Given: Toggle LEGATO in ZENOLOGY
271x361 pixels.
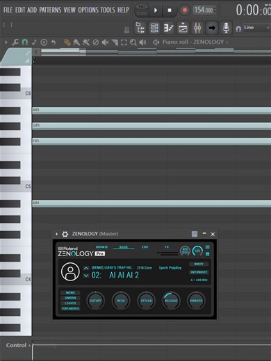Looking at the screenshot, I should 70,303.
